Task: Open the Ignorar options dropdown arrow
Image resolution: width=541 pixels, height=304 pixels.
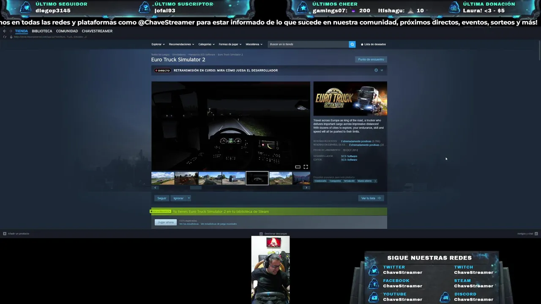Action: click(189, 198)
